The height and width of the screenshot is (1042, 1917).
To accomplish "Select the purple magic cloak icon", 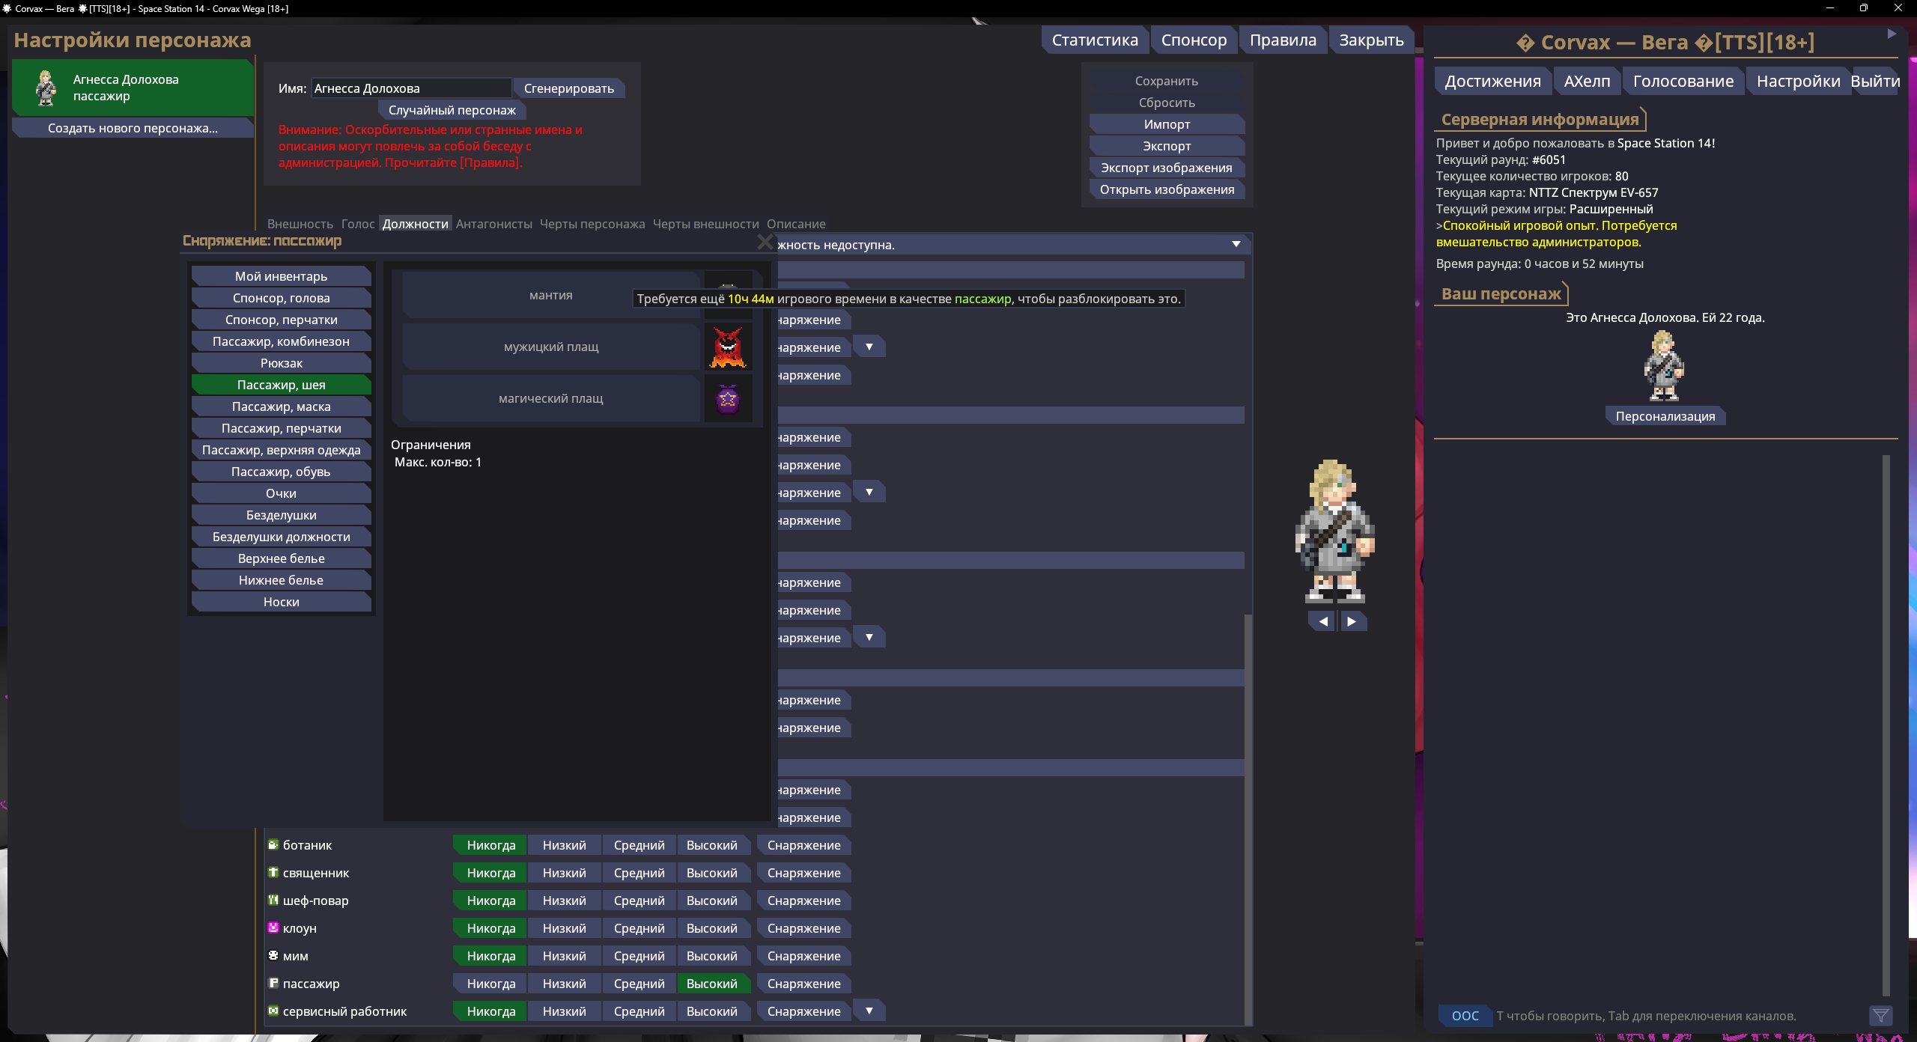I will coord(728,399).
